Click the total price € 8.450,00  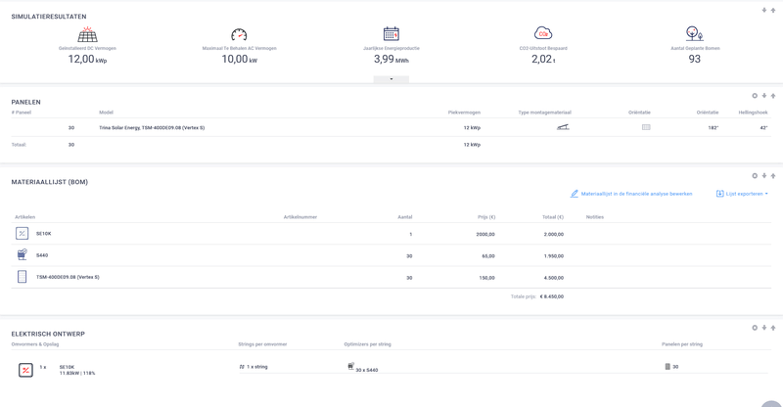552,296
